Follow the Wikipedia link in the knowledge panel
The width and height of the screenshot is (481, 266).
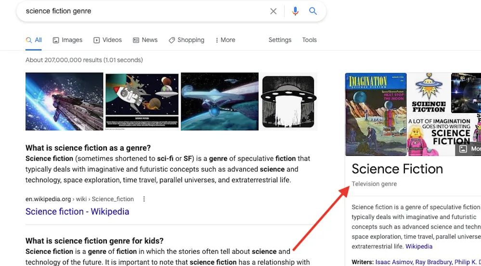(x=419, y=246)
